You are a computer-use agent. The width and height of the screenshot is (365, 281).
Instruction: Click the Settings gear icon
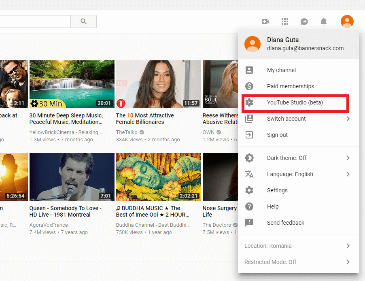pyautogui.click(x=249, y=190)
